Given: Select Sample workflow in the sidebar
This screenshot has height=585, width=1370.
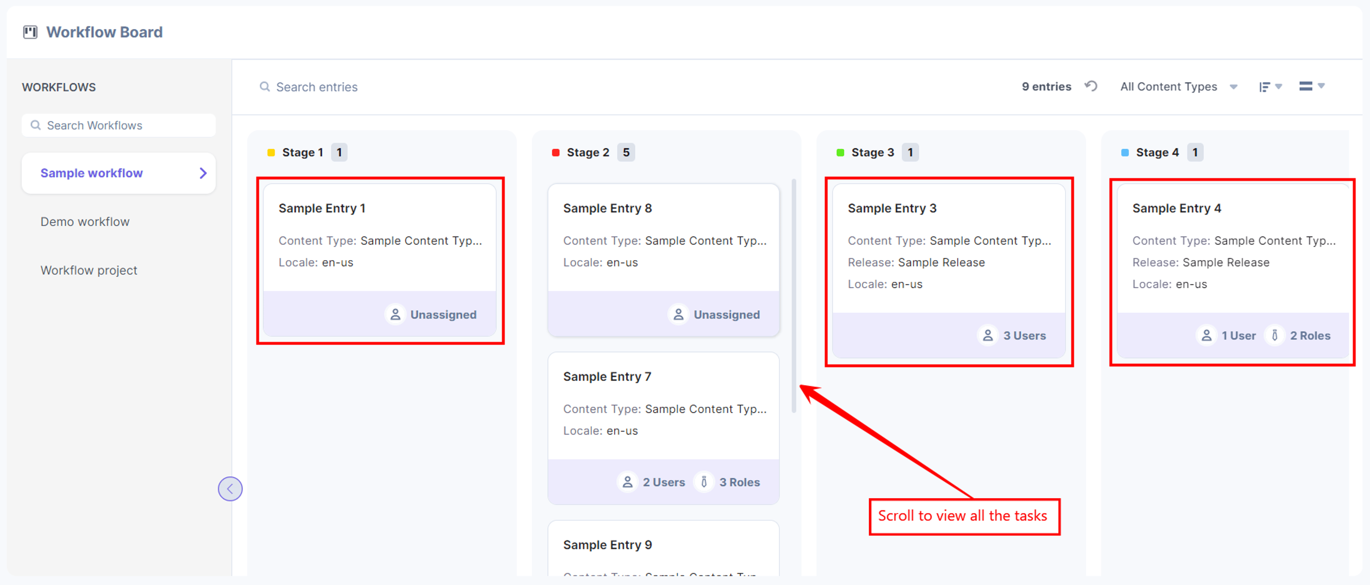Looking at the screenshot, I should tap(118, 173).
